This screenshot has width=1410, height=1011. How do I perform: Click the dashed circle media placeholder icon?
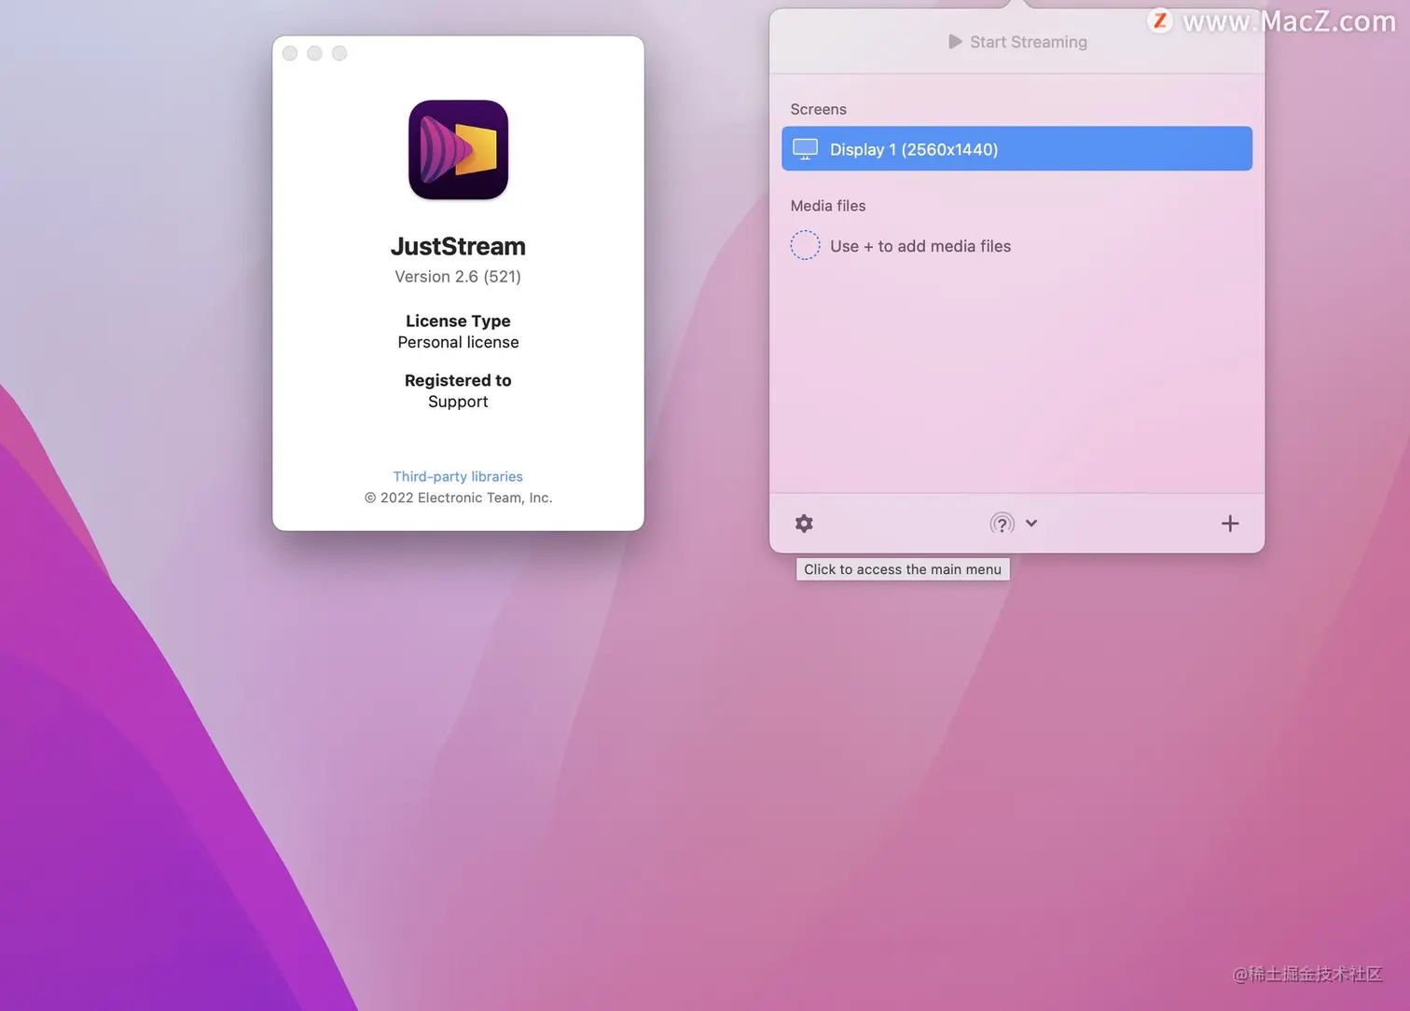pyautogui.click(x=805, y=245)
